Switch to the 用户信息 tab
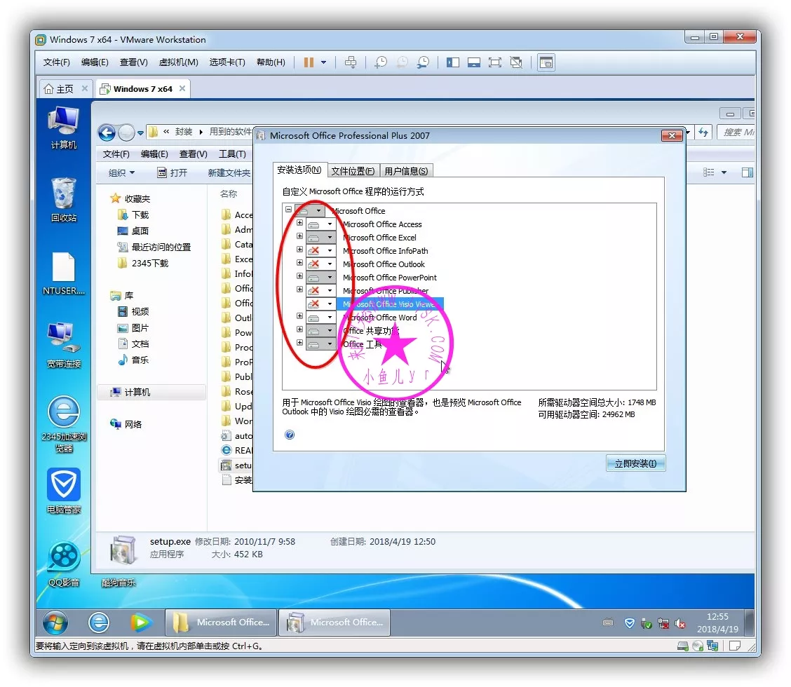This screenshot has height=687, width=791. 406,170
